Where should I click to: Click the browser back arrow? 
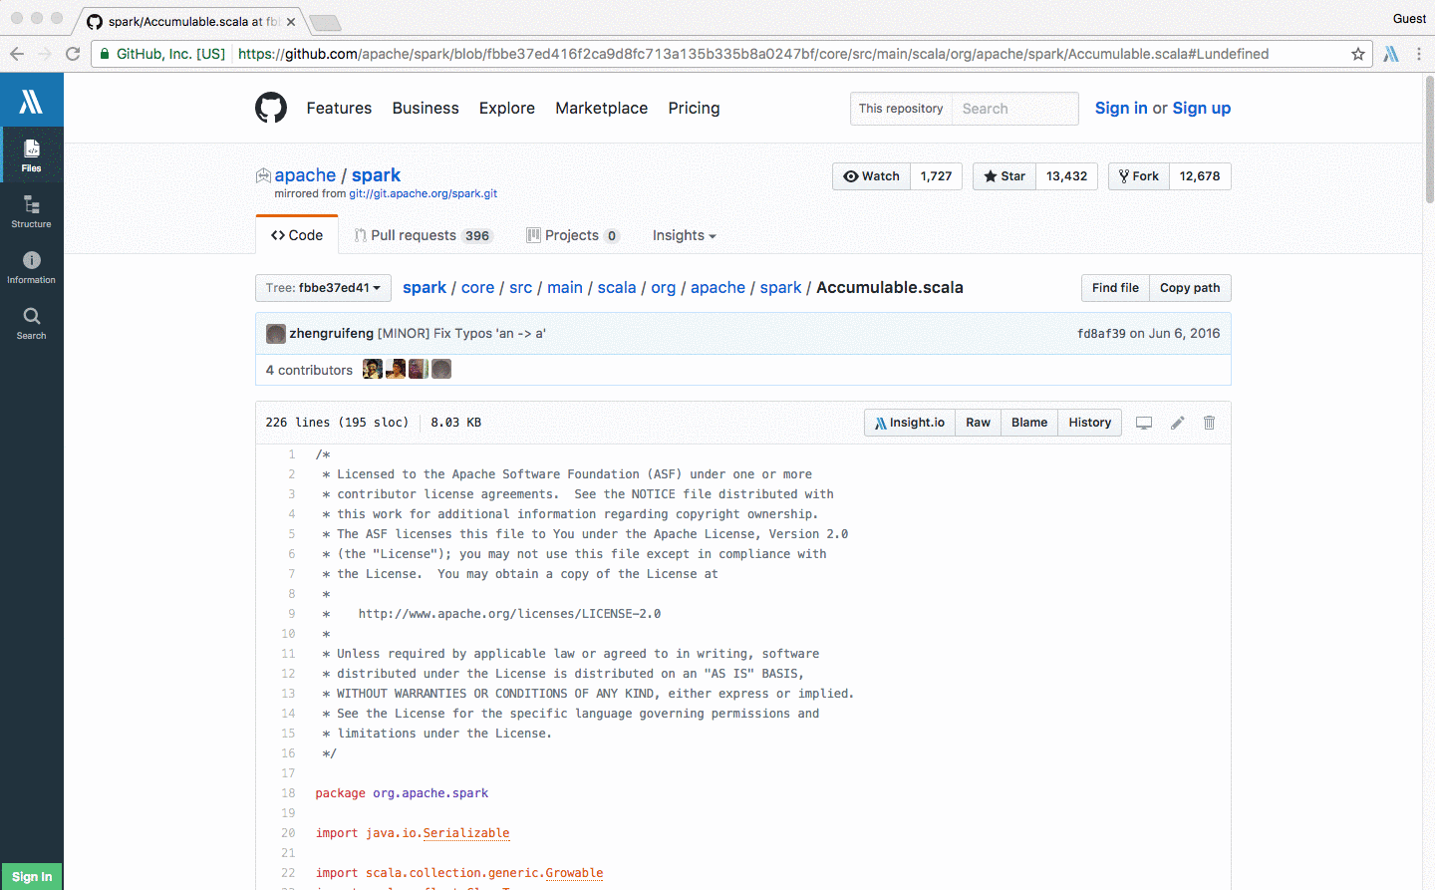[17, 54]
